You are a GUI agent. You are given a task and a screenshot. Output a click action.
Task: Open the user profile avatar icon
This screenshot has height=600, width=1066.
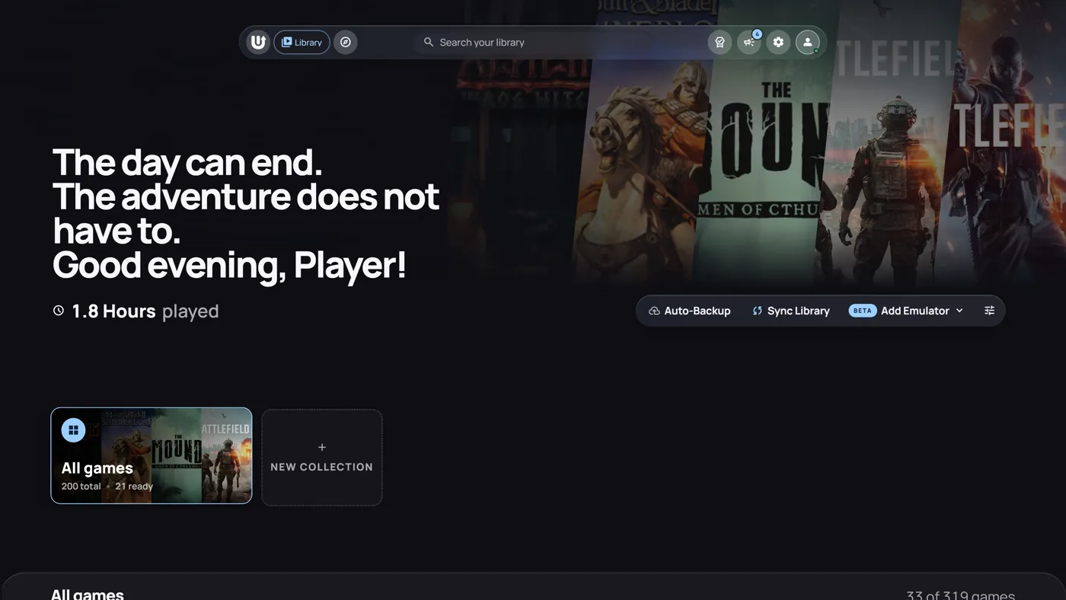(x=807, y=42)
